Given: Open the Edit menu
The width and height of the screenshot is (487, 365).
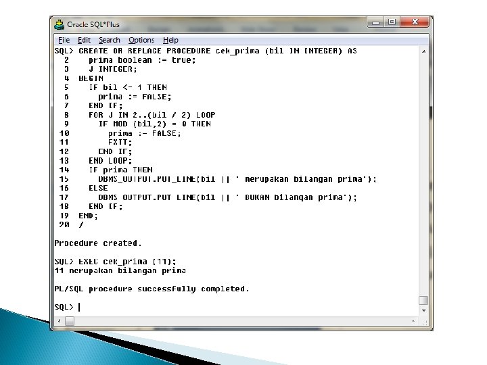Looking at the screenshot, I should click(x=84, y=40).
